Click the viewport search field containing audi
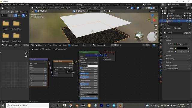This screenshot has width=192, height=108. tap(93, 11)
